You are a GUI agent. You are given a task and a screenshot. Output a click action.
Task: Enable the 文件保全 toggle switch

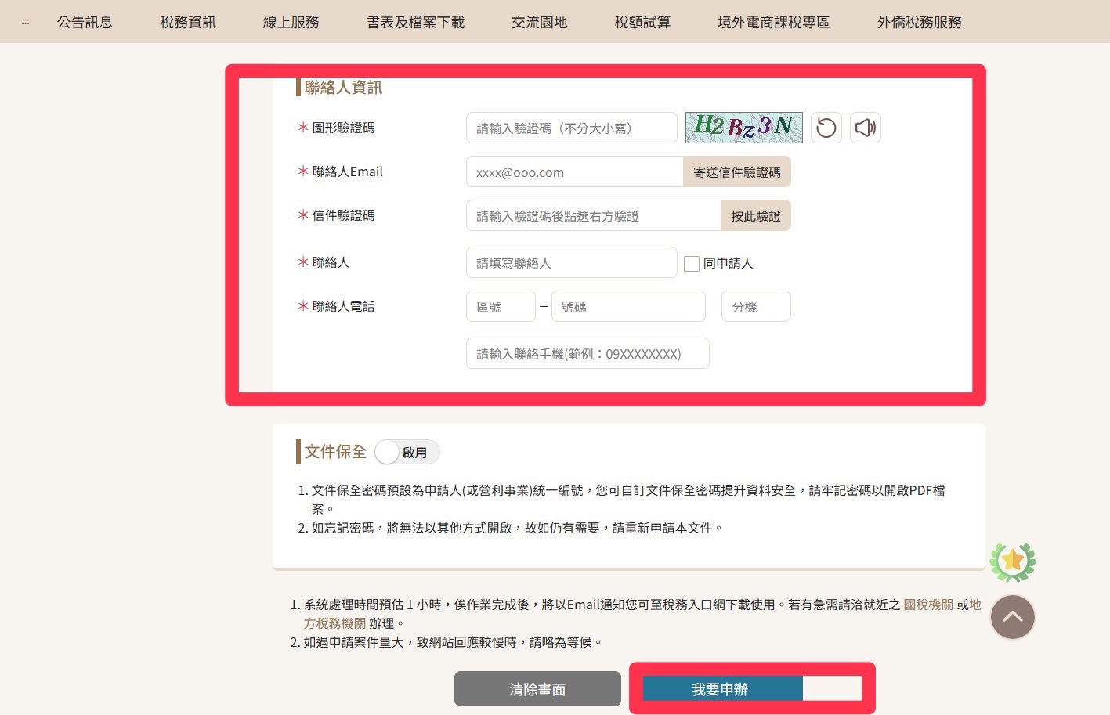click(x=407, y=452)
